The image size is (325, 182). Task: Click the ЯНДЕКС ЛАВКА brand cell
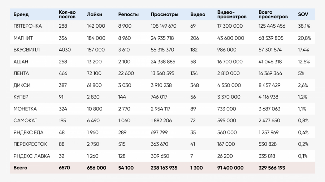[31, 156]
